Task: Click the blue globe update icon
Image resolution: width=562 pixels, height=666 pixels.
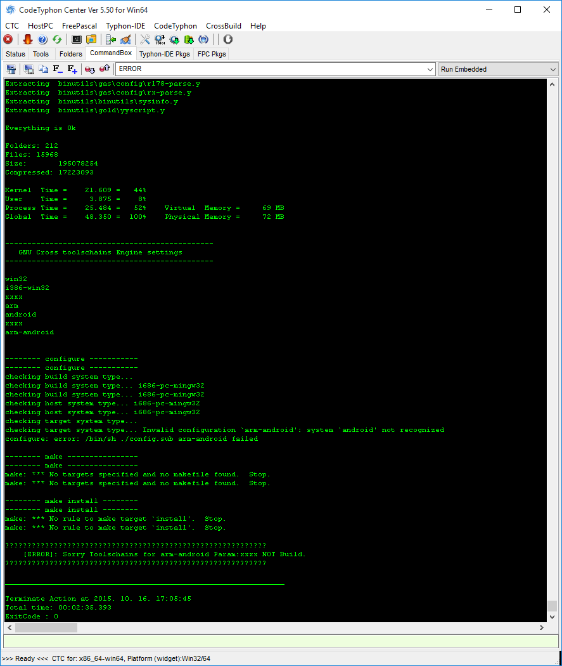Action: (203, 39)
